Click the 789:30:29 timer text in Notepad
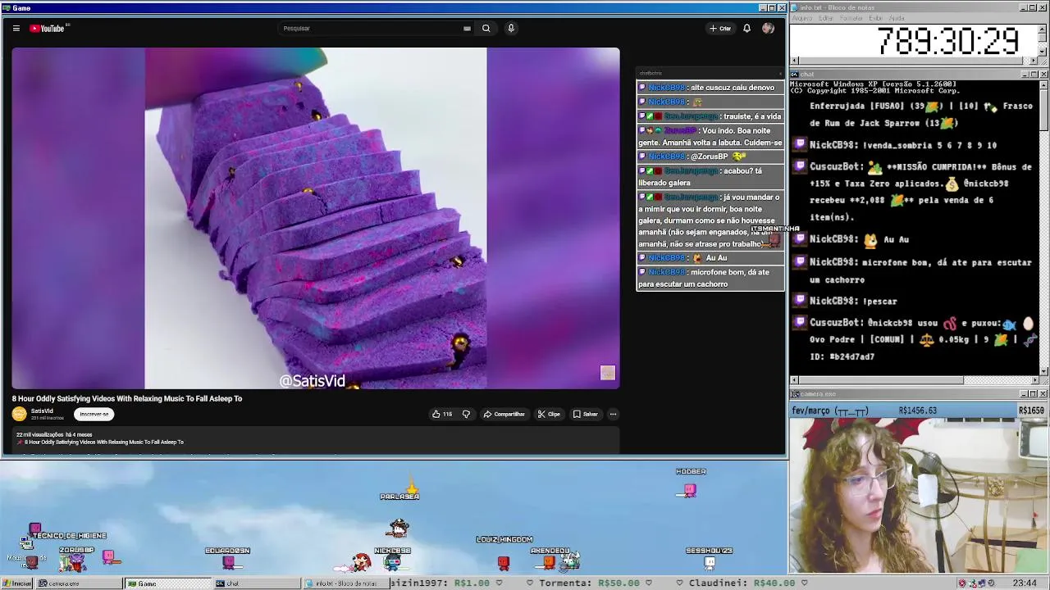The width and height of the screenshot is (1050, 590). pos(948,41)
